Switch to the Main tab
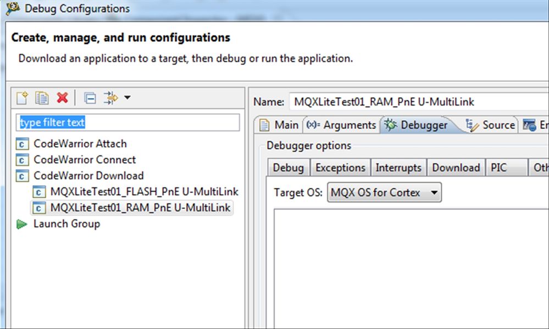This screenshot has height=329, width=549. point(279,125)
